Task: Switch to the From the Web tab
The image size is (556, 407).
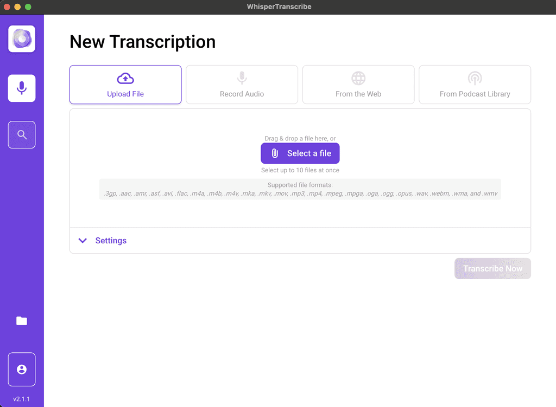Action: (x=358, y=85)
